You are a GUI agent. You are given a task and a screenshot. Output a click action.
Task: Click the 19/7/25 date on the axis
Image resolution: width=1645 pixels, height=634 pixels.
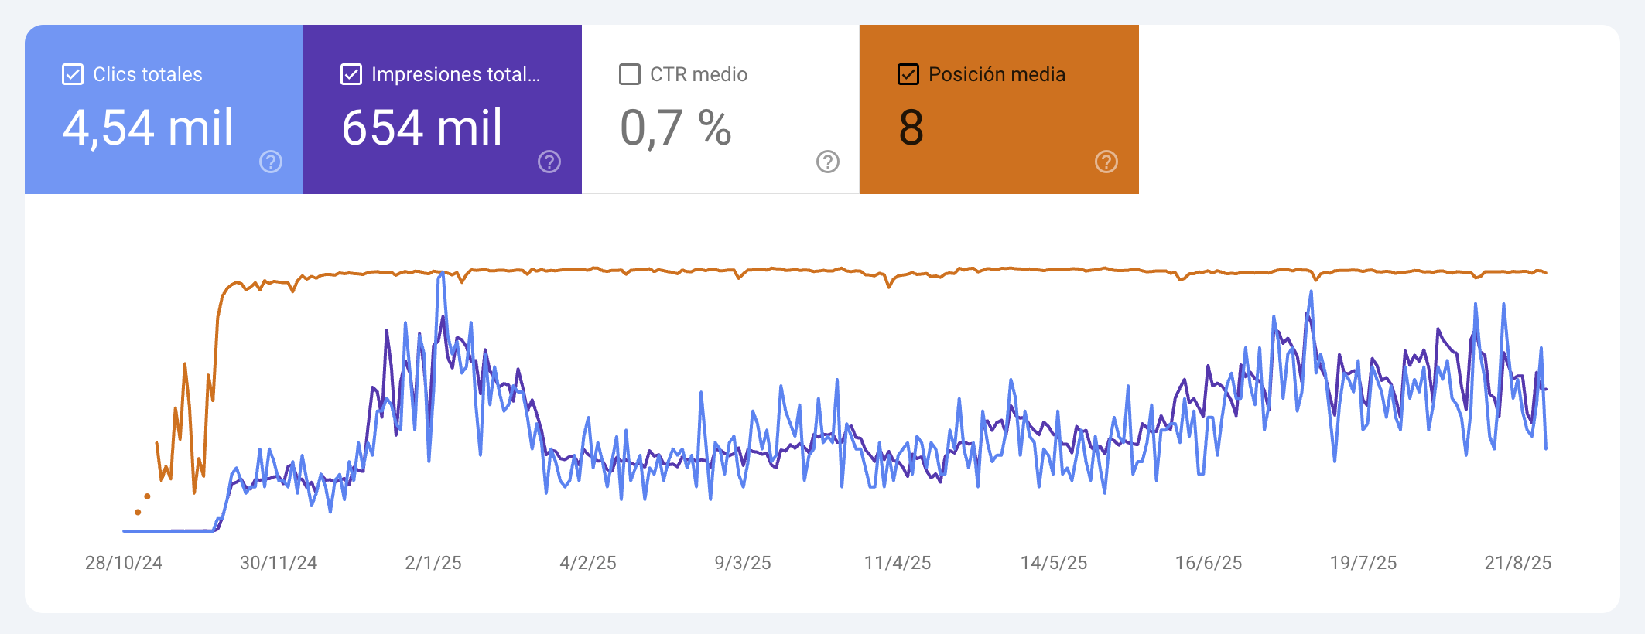click(x=1363, y=563)
